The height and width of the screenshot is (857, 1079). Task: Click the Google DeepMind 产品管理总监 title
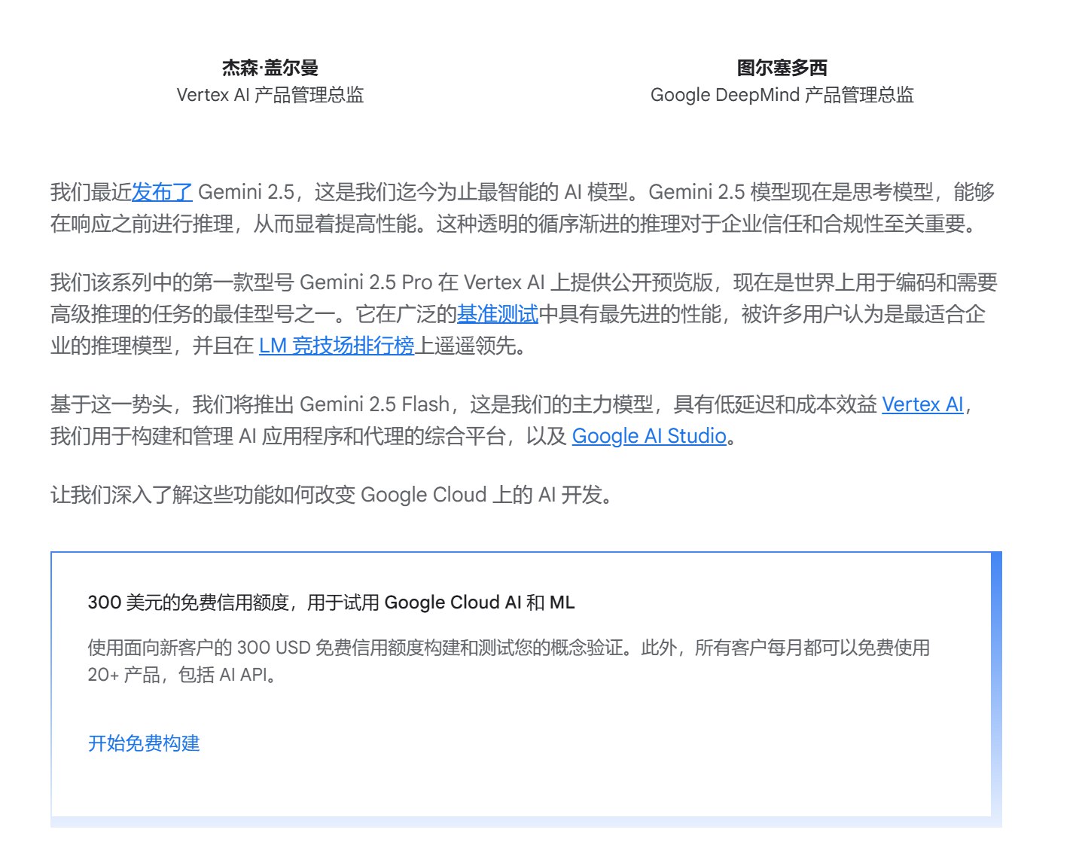coord(782,95)
